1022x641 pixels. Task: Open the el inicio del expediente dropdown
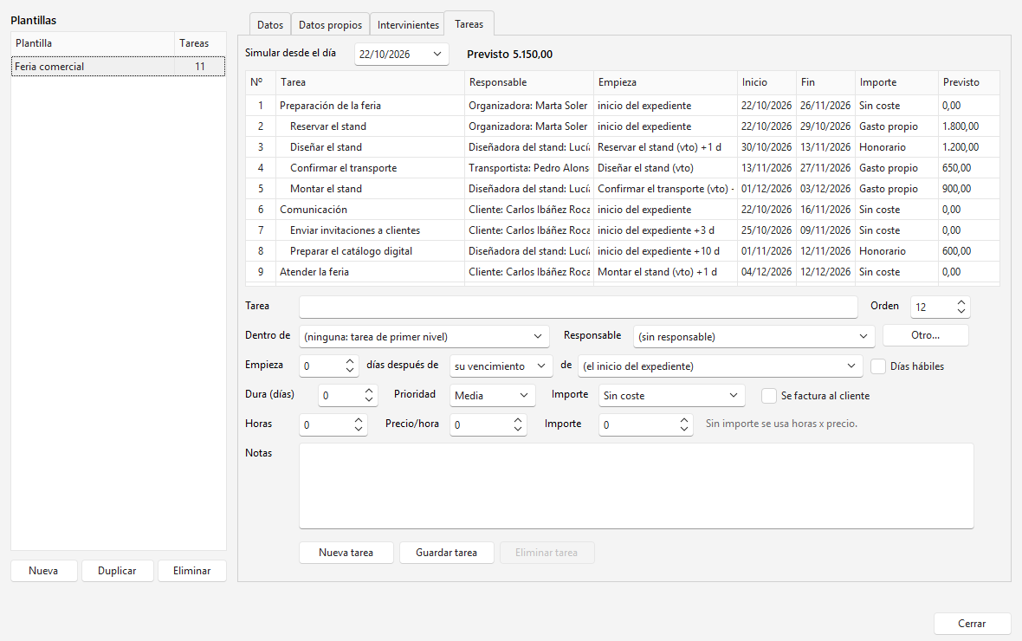pos(721,366)
